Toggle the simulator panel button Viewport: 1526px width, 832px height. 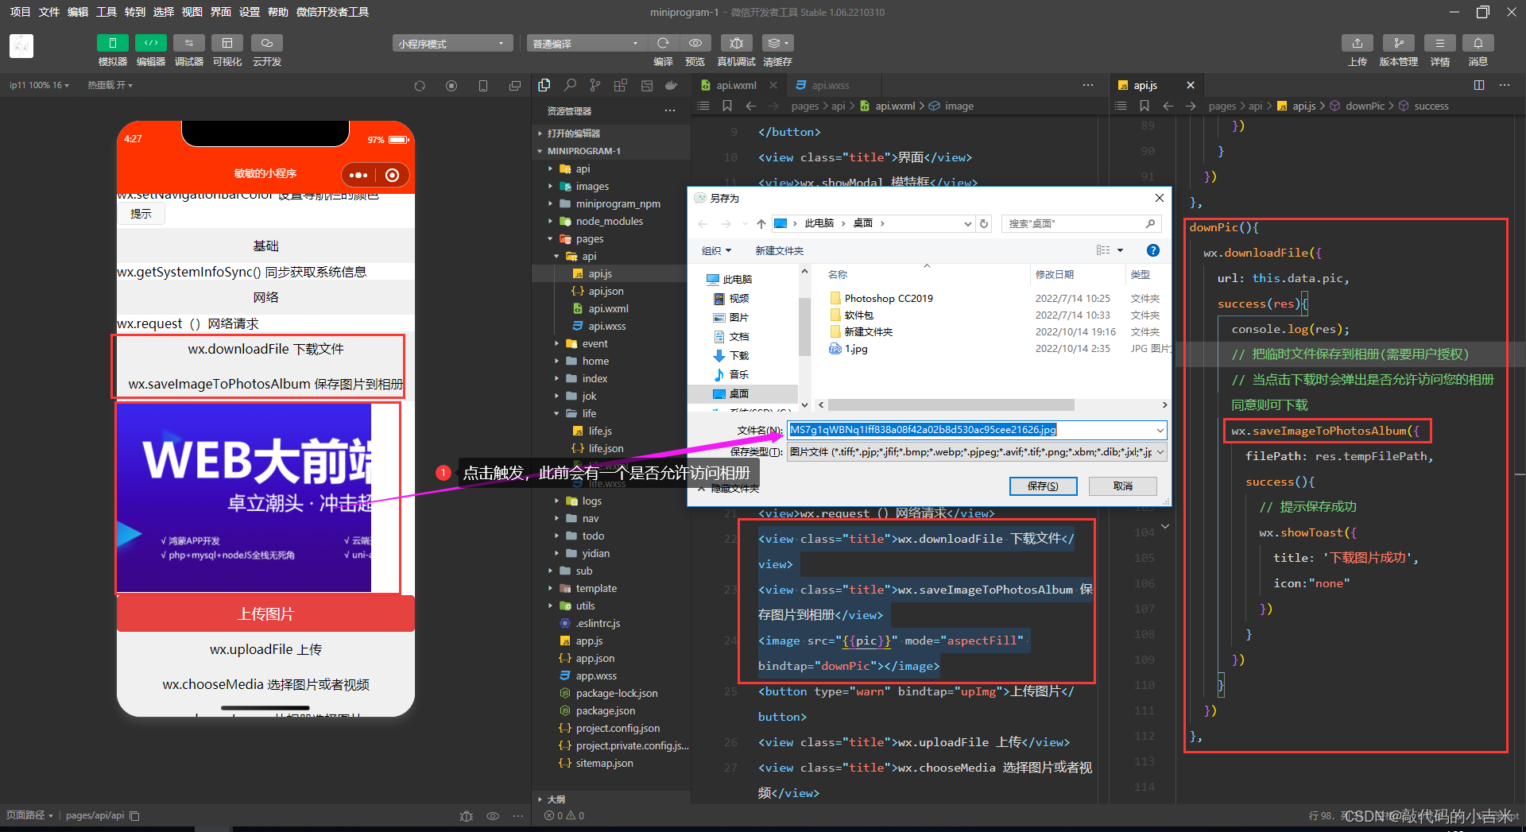point(112,43)
